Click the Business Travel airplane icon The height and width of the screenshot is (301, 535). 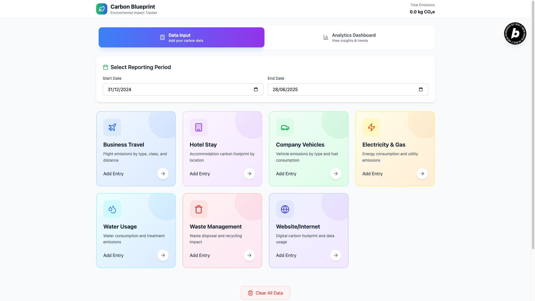click(112, 127)
